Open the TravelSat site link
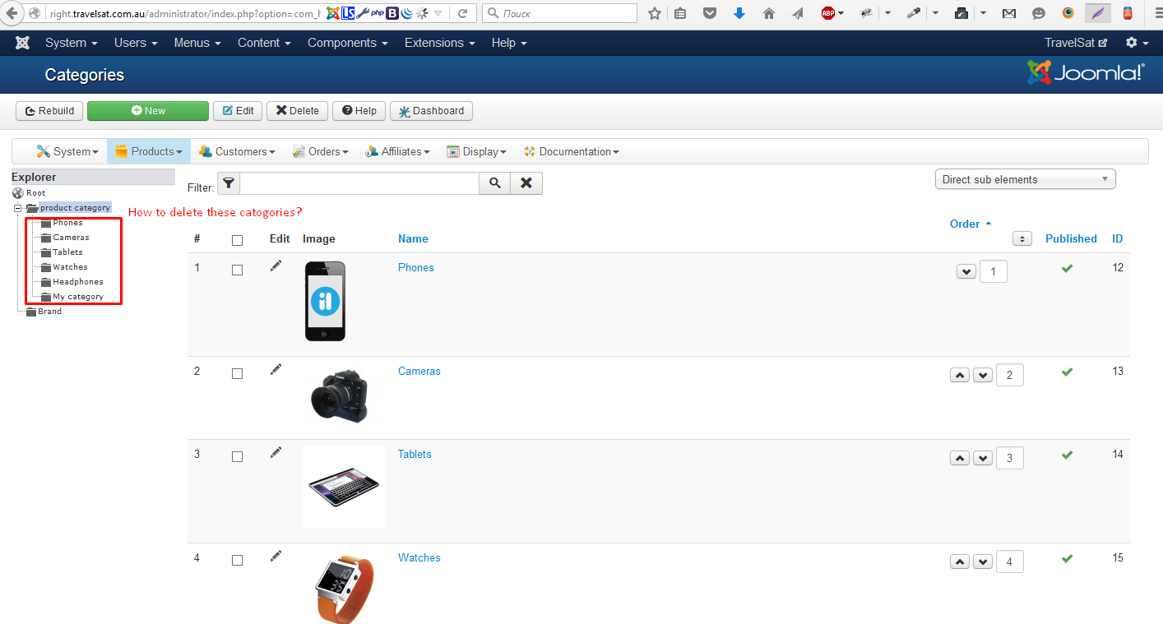 pyautogui.click(x=1076, y=43)
